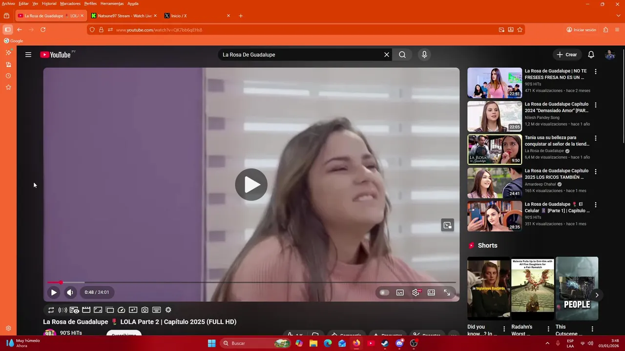Click the clapperboard cinema mode icon

(86, 310)
